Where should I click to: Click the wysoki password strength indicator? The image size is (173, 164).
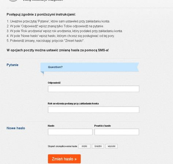point(112,146)
